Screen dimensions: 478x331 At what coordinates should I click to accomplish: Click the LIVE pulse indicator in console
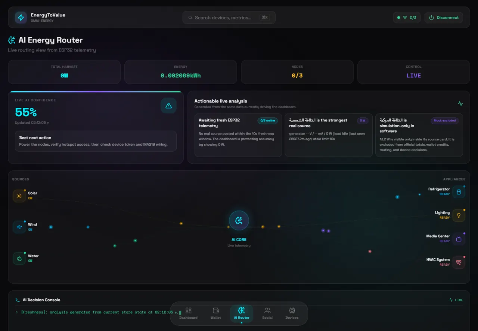pyautogui.click(x=456, y=300)
